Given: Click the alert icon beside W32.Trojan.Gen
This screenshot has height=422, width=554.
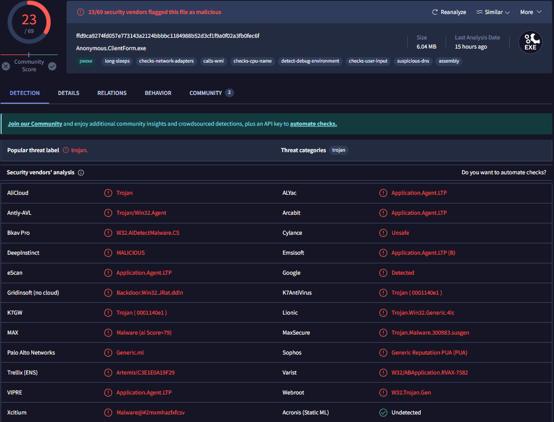Looking at the screenshot, I should coord(383,393).
